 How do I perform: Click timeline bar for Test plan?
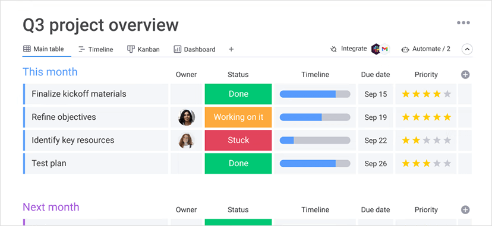(315, 163)
